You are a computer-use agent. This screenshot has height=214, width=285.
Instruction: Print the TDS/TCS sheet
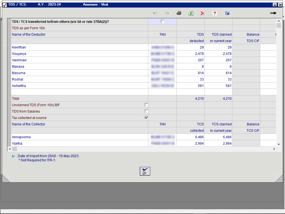click(179, 13)
